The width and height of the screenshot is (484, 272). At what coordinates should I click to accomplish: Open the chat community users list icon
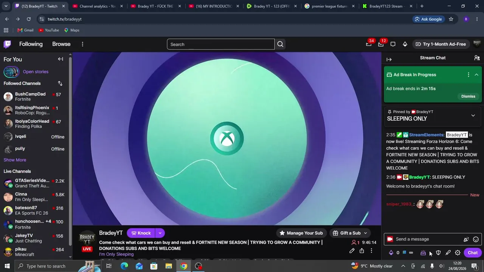click(x=477, y=58)
